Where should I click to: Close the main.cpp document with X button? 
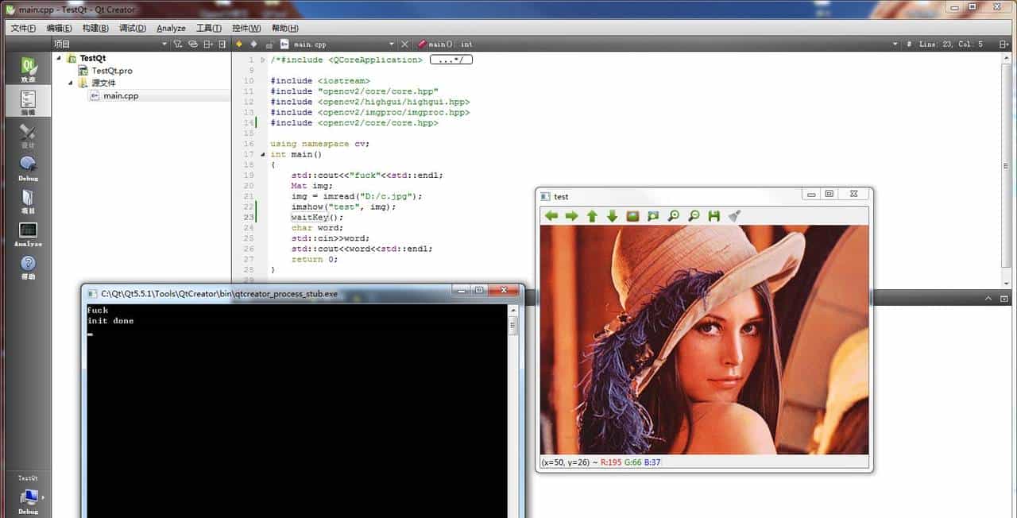(x=404, y=44)
